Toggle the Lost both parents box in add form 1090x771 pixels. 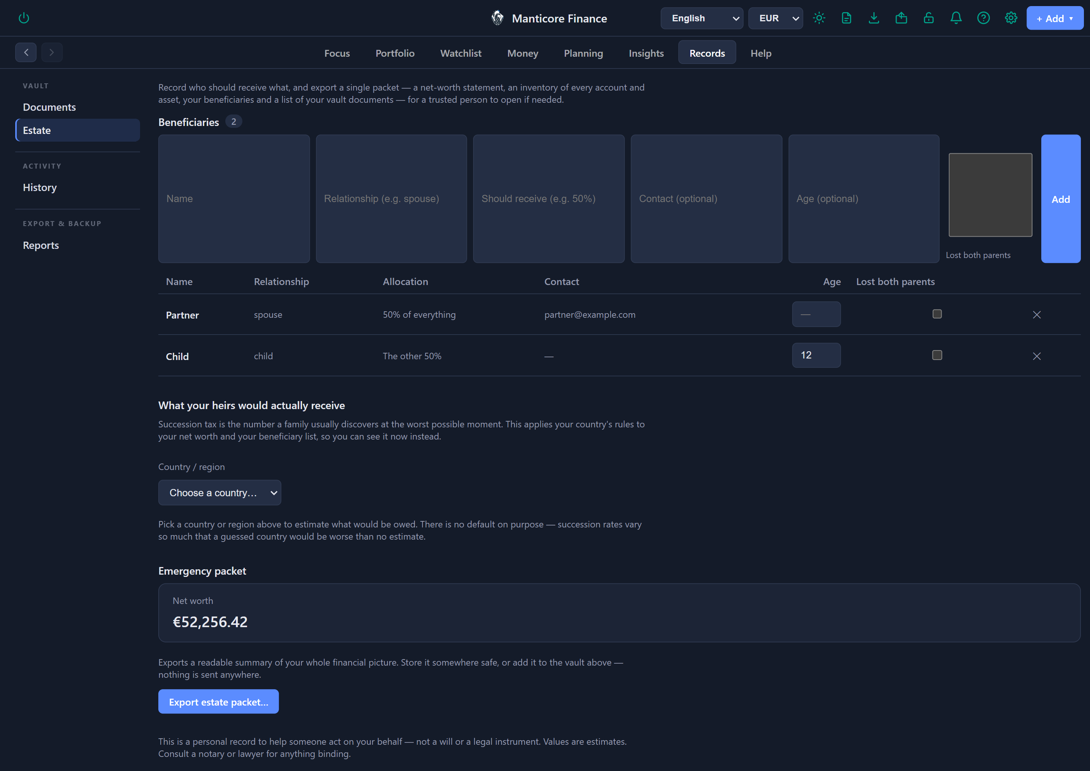click(x=990, y=194)
